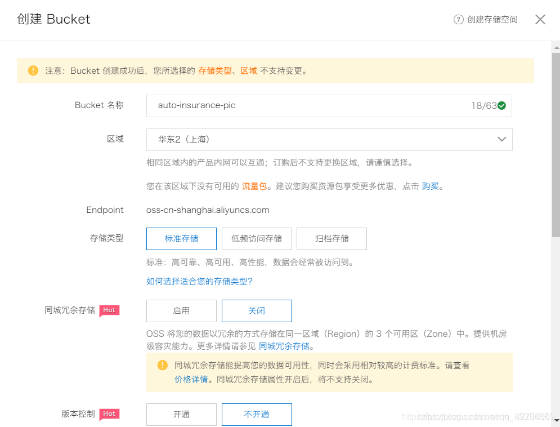Click Endpoint value oss-cn-shanghai.aliyuncs.com
Screen dimensions: 560x427
click(208, 210)
